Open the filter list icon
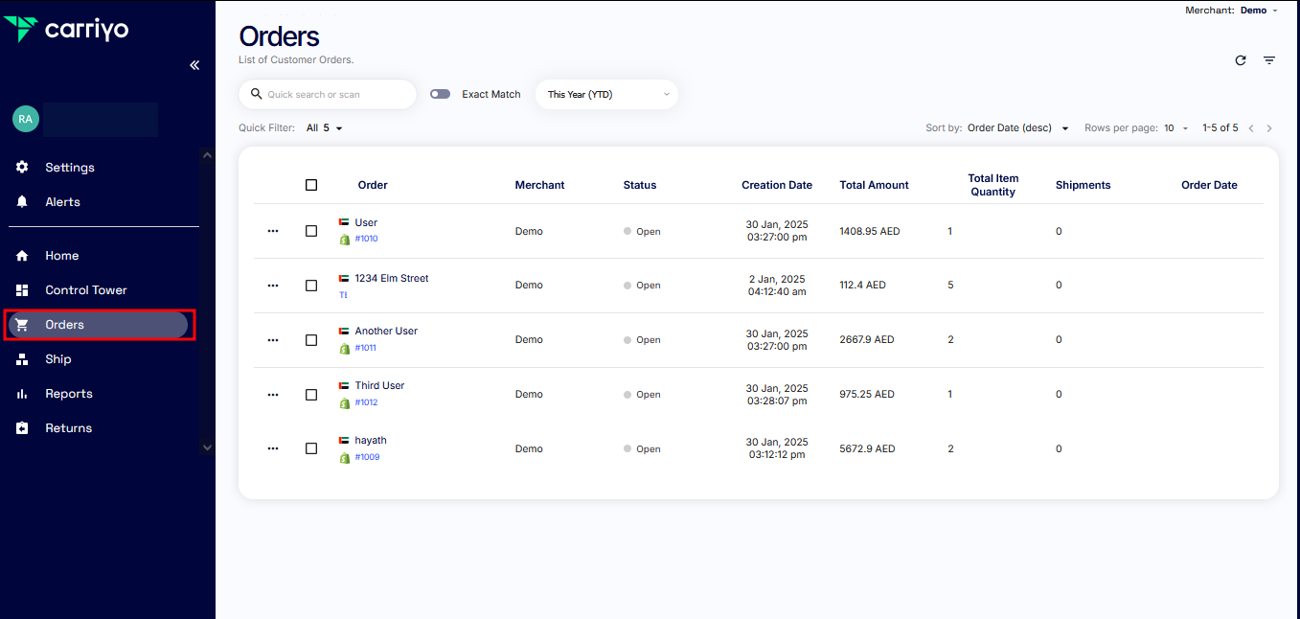Screen dimensions: 1300x619 pos(1269,60)
